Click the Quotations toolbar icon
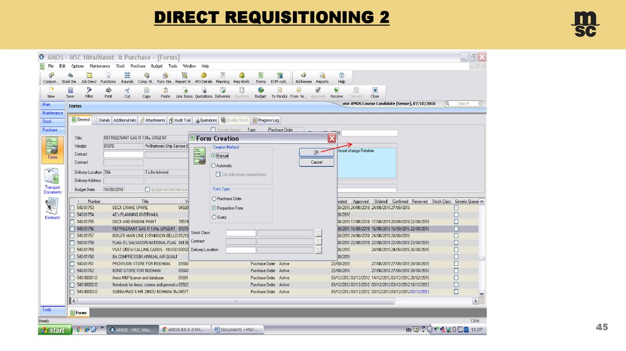 (204, 92)
